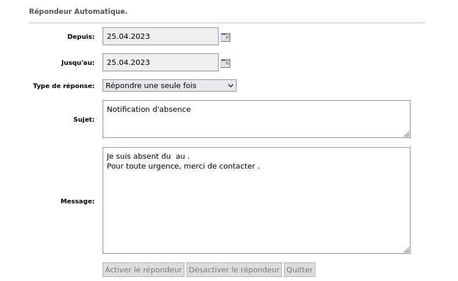Viewport: 458px width, 281px height.
Task: Expand the Type de réponse dropdown
Action: pyautogui.click(x=169, y=86)
